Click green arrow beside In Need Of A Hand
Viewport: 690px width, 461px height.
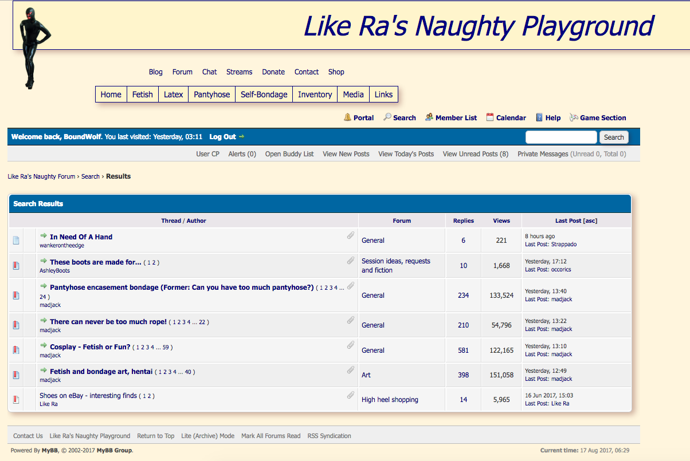(44, 236)
